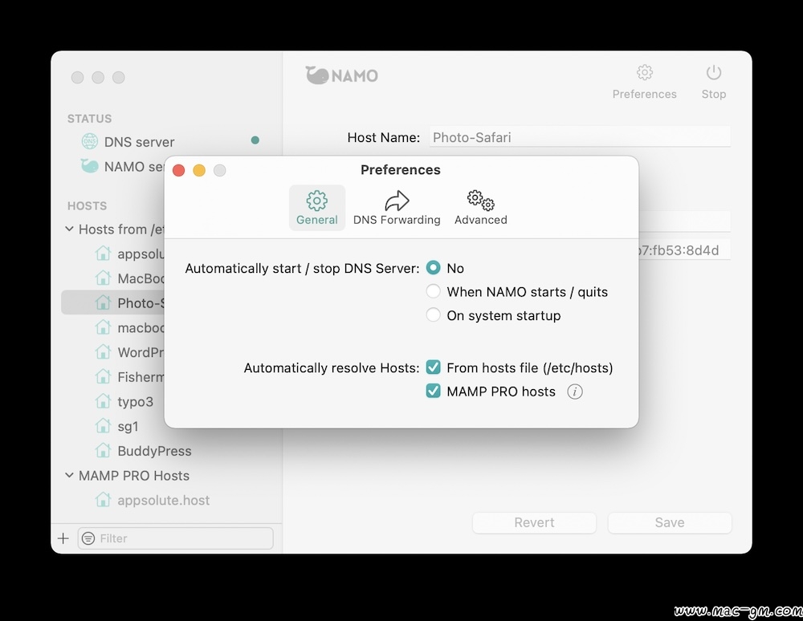Click the Stop power icon
The width and height of the screenshot is (803, 621).
tap(713, 73)
